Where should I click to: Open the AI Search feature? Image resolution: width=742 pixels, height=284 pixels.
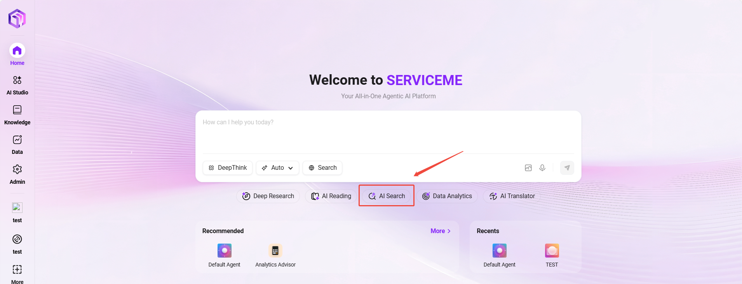click(387, 196)
